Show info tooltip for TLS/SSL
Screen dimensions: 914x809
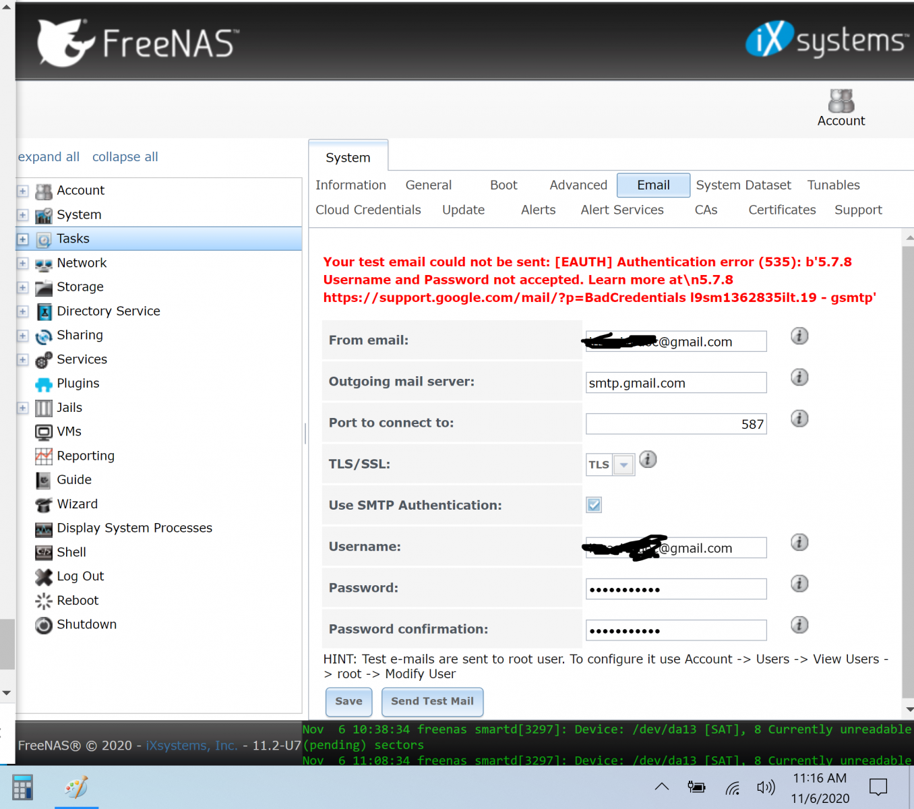pos(648,460)
